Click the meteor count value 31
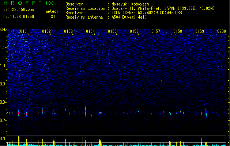The image size is (230, 146). pyautogui.click(x=53, y=17)
